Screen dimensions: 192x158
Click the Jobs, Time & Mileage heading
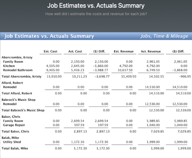click(164, 36)
